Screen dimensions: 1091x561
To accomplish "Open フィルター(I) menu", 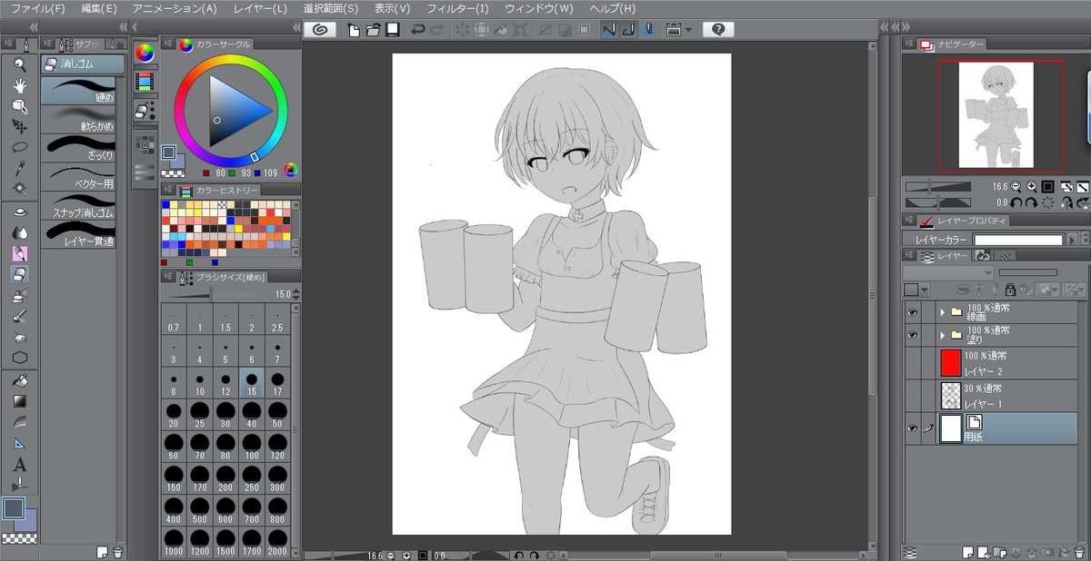I will pos(457,8).
